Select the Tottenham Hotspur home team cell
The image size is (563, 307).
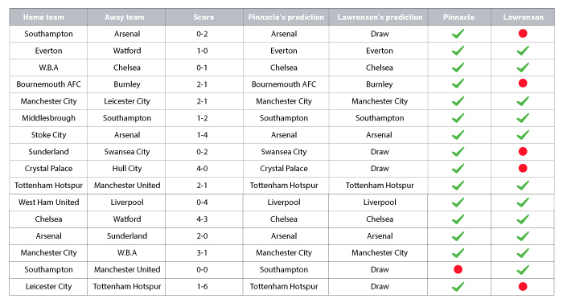(48, 186)
